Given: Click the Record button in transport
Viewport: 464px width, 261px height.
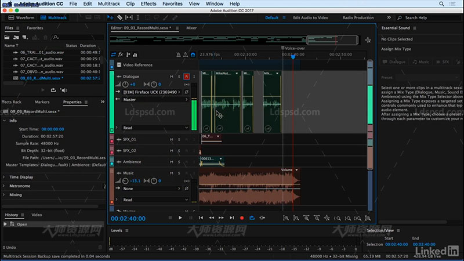Looking at the screenshot, I should point(242,218).
